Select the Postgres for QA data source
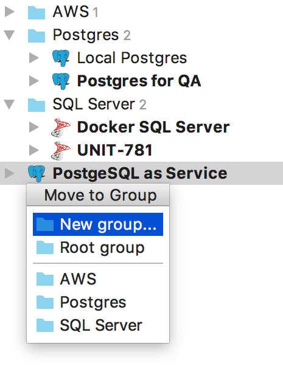This screenshot has height=383, width=283. point(139,81)
